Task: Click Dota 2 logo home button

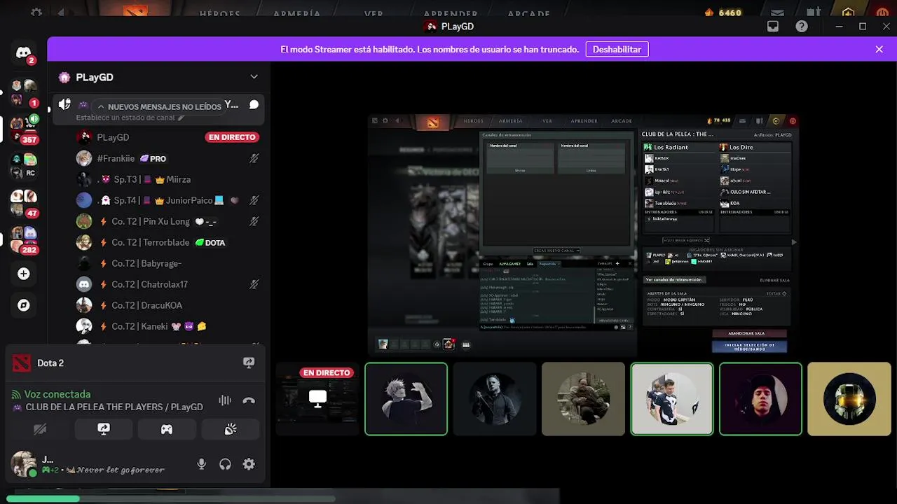Action: (x=136, y=11)
